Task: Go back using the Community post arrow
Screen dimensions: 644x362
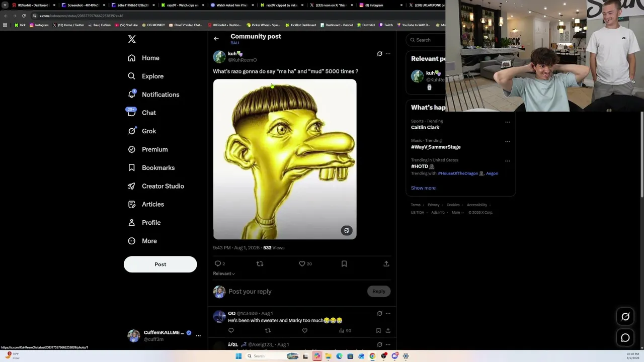Action: pyautogui.click(x=216, y=39)
